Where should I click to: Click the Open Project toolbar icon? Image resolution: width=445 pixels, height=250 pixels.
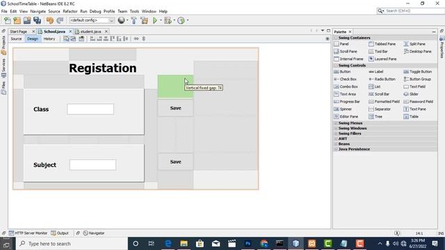pyautogui.click(x=27, y=20)
